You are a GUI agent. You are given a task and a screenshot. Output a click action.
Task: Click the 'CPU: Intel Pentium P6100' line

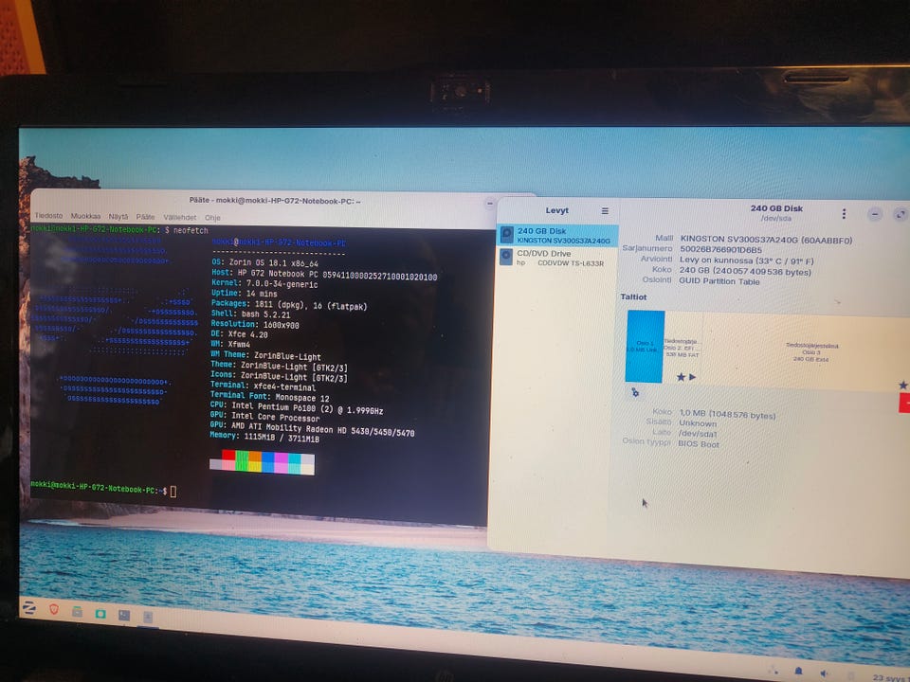click(297, 407)
